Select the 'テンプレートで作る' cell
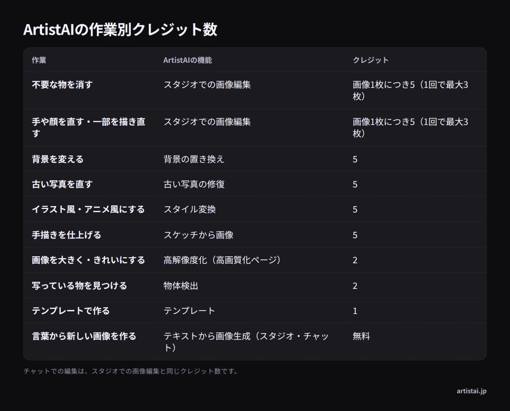The image size is (510, 411). 71,310
